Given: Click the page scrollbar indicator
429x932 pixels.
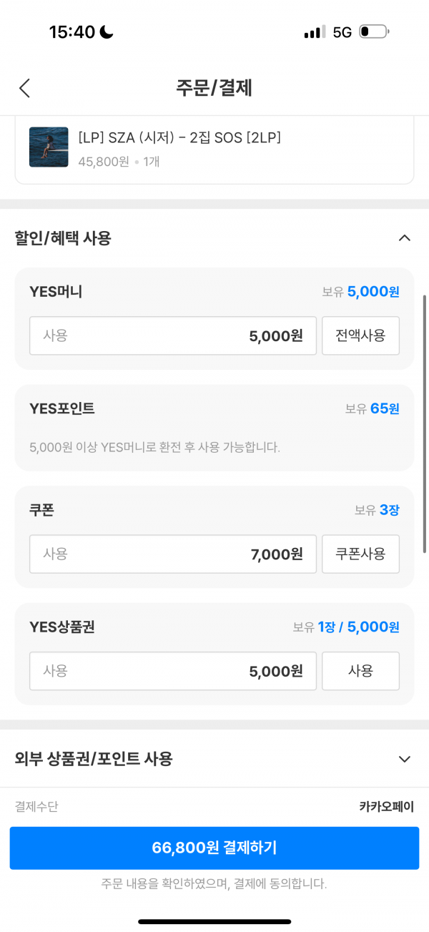Looking at the screenshot, I should [425, 423].
